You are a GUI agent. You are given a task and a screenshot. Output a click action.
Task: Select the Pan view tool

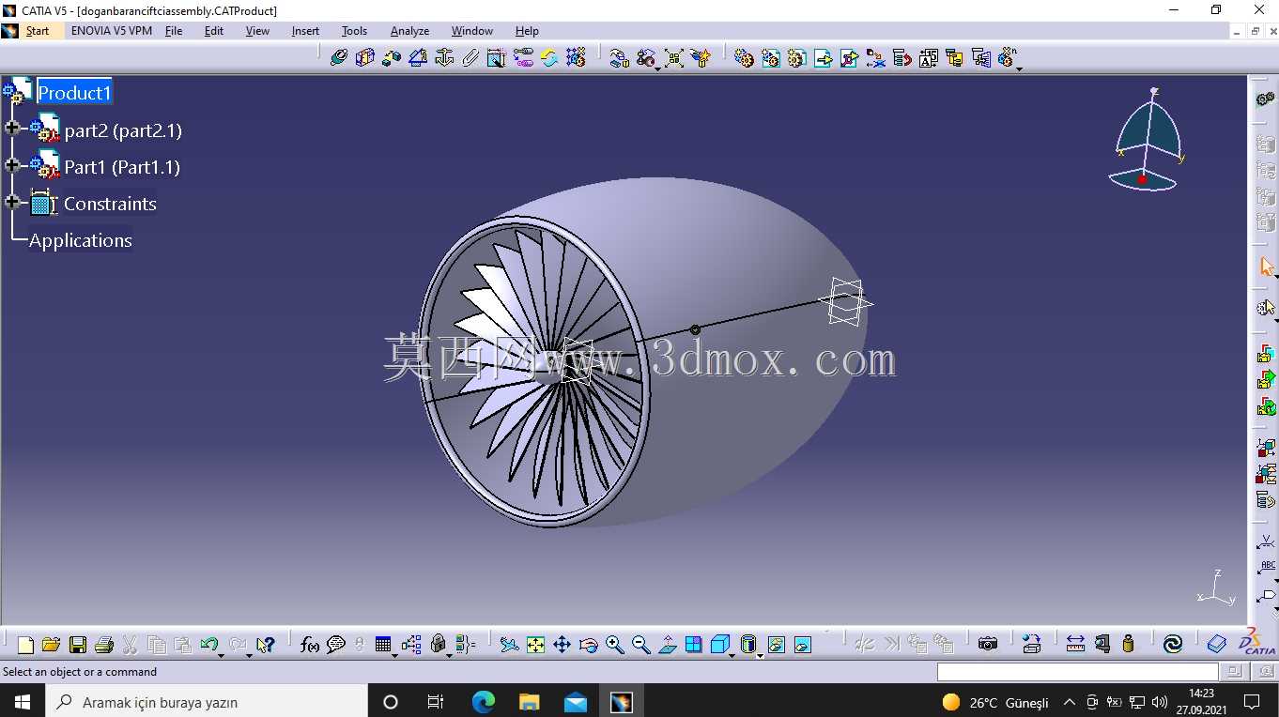(x=562, y=645)
